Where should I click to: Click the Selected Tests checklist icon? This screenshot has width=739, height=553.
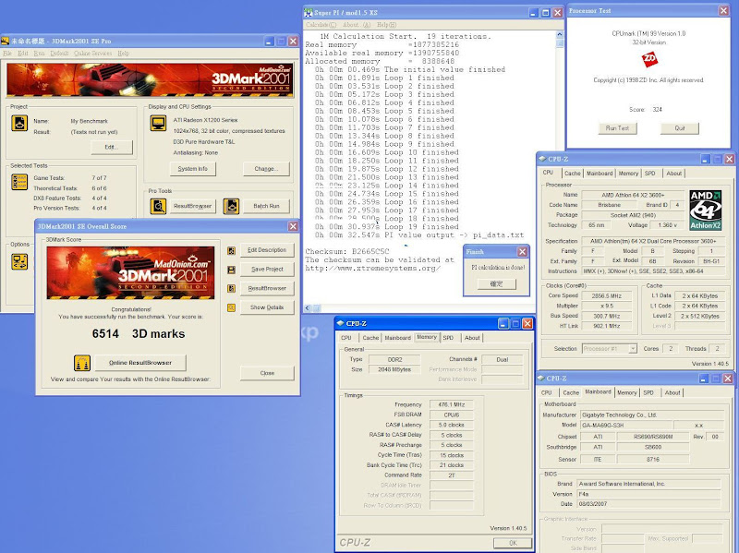[x=19, y=182]
